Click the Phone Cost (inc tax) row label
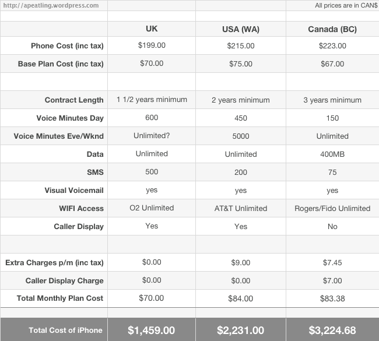The height and width of the screenshot is (341, 379). [67, 46]
